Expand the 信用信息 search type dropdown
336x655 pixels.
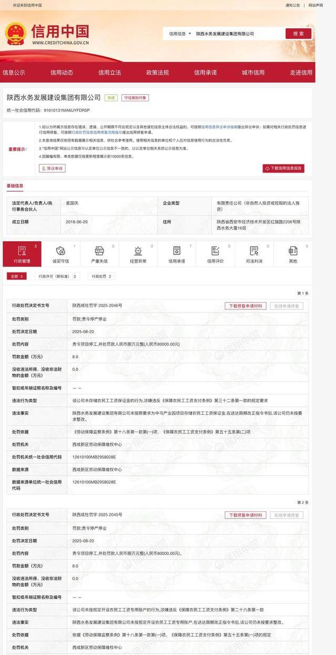(x=180, y=34)
